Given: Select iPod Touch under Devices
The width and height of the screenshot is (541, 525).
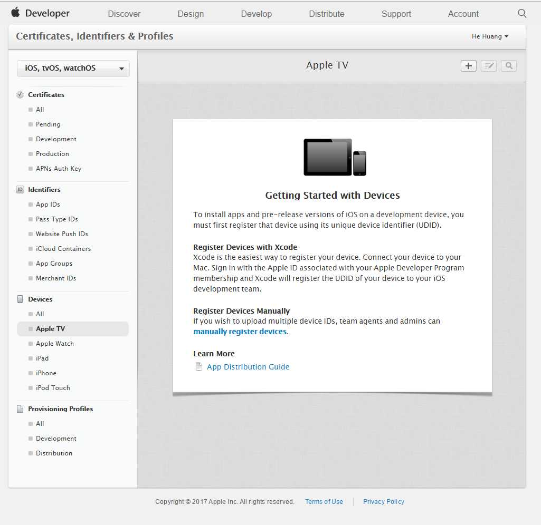Looking at the screenshot, I should point(53,388).
